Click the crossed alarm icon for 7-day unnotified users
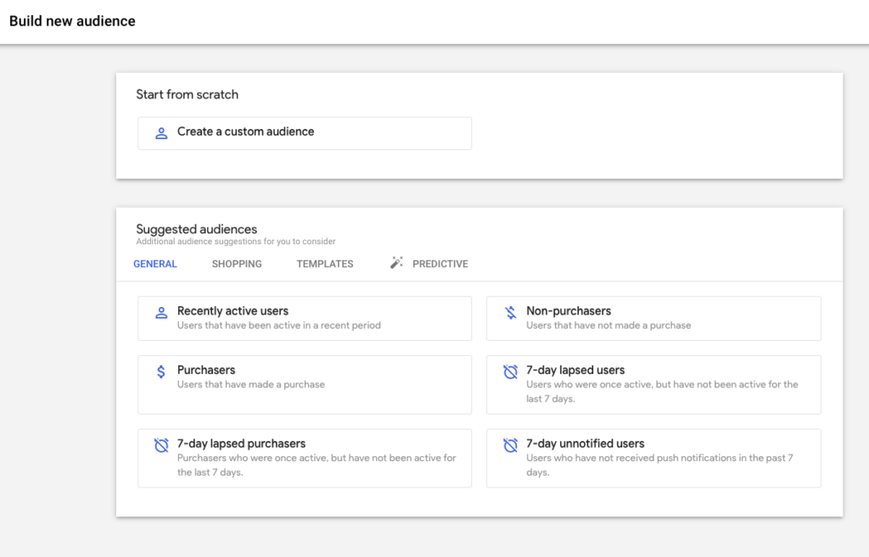This screenshot has height=557, width=869. click(x=510, y=445)
